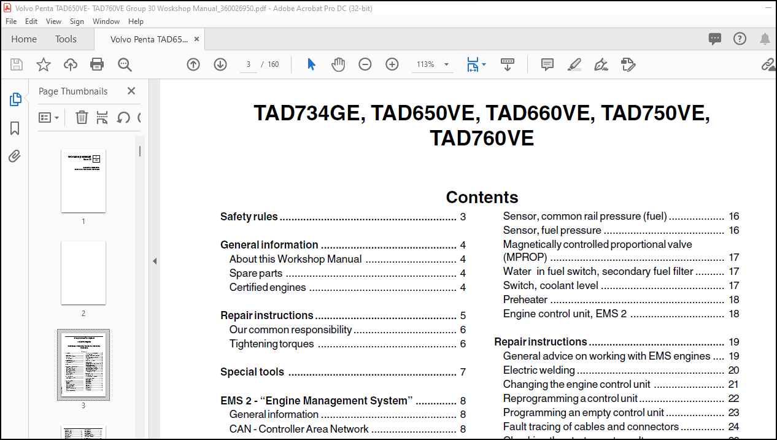Delete selected page with trash icon
777x440 pixels.
(82, 117)
